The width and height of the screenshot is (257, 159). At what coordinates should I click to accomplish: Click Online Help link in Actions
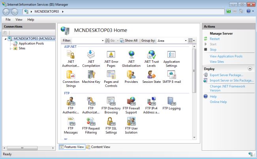[218, 102]
